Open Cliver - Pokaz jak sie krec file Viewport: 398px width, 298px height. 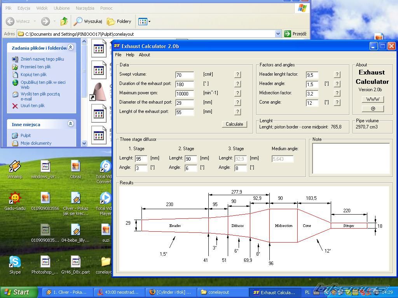(x=76, y=203)
